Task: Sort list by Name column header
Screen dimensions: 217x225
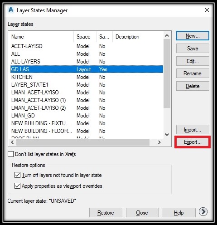Action: (42, 37)
